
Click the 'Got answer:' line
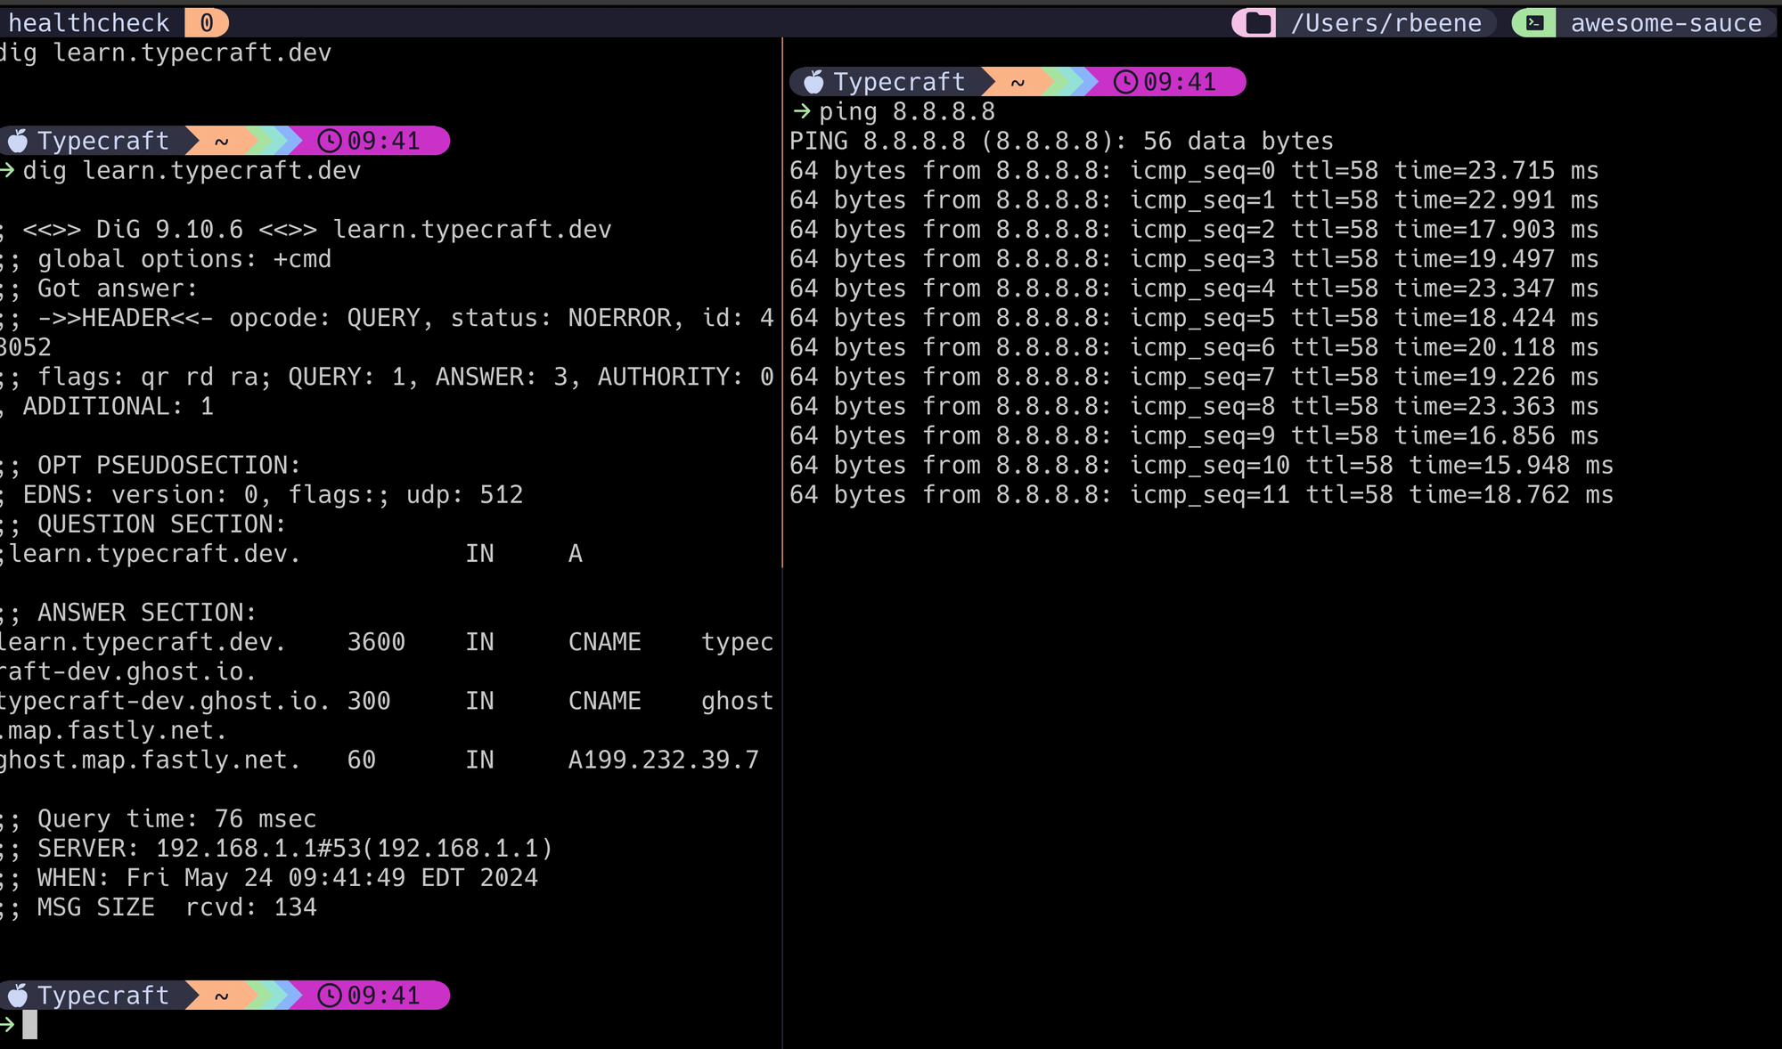tap(99, 288)
